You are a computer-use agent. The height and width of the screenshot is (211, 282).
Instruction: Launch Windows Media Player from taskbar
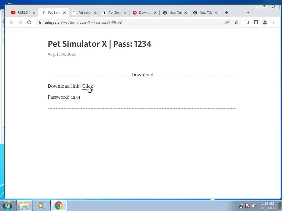pyautogui.click(x=41, y=206)
